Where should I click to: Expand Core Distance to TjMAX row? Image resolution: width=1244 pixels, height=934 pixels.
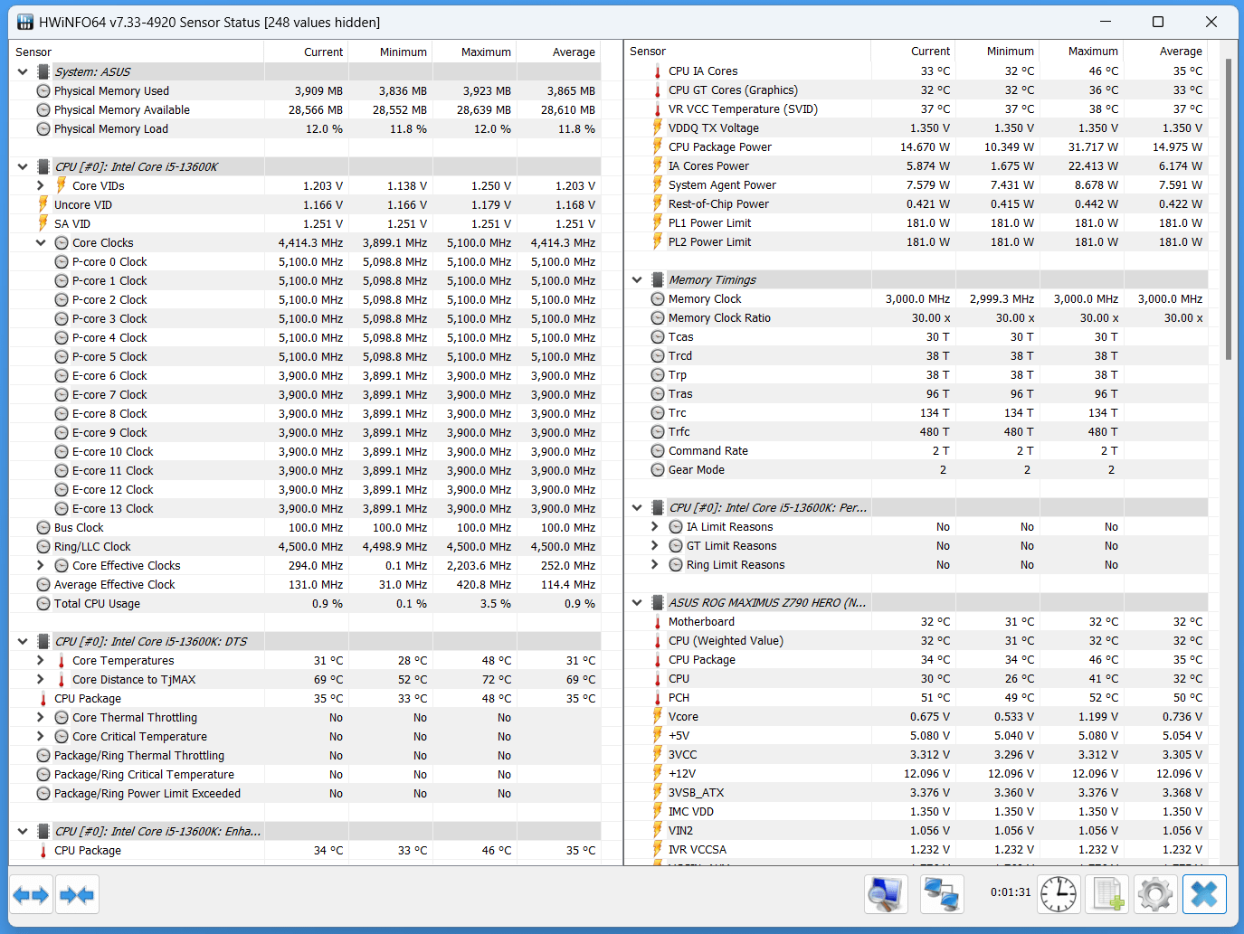pyautogui.click(x=41, y=679)
